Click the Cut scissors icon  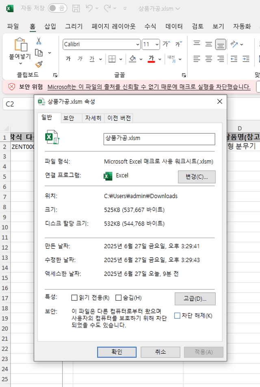click(x=39, y=41)
